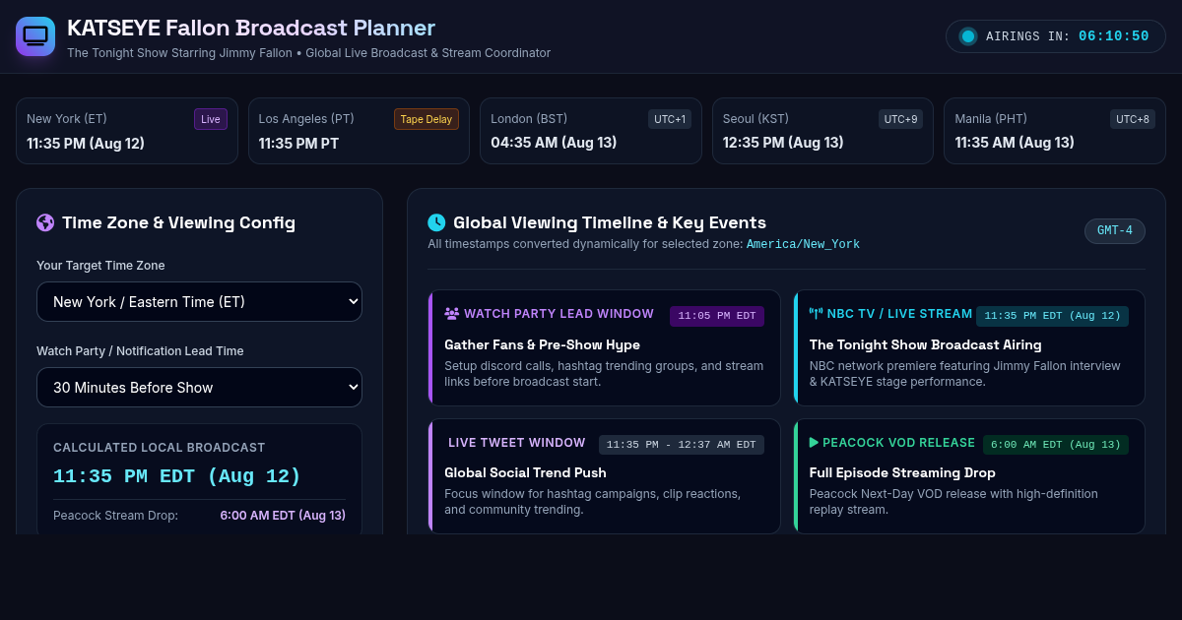Click the AIRINGS IN label
1182x620 pixels.
[x=1027, y=36]
